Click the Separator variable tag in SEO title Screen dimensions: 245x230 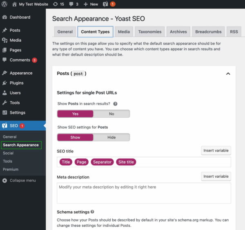pyautogui.click(x=102, y=162)
